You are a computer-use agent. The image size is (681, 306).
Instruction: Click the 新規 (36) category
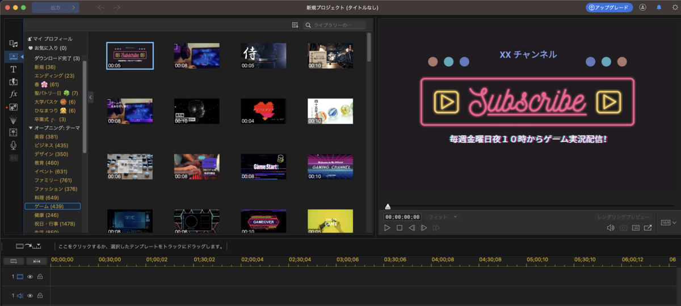[x=45, y=67]
